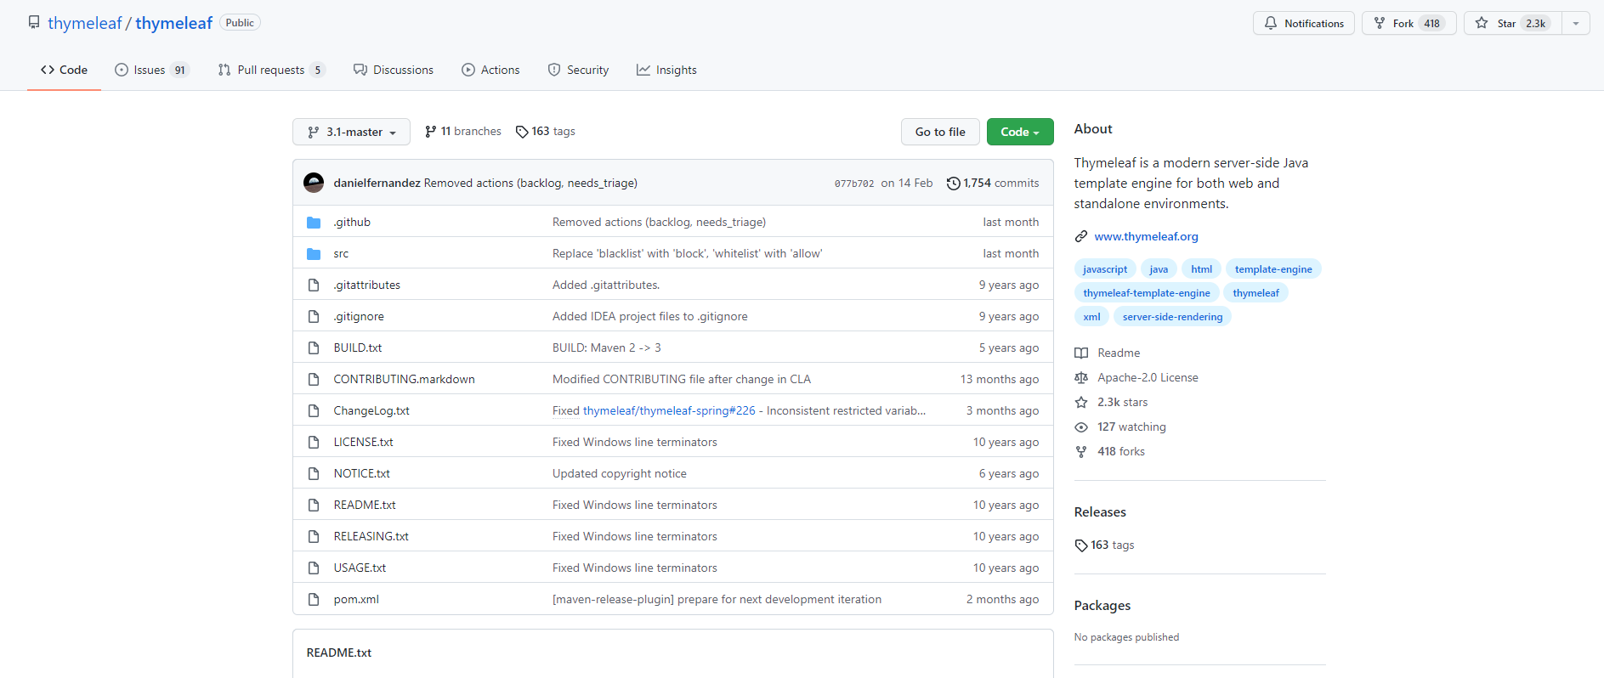View the 11 branches link
The width and height of the screenshot is (1604, 678).
[x=463, y=132]
